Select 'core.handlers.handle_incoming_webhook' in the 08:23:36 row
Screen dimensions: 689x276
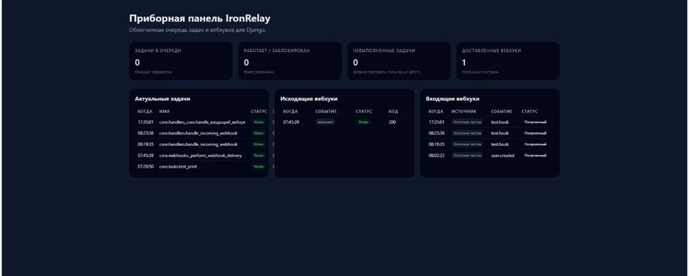coord(198,133)
